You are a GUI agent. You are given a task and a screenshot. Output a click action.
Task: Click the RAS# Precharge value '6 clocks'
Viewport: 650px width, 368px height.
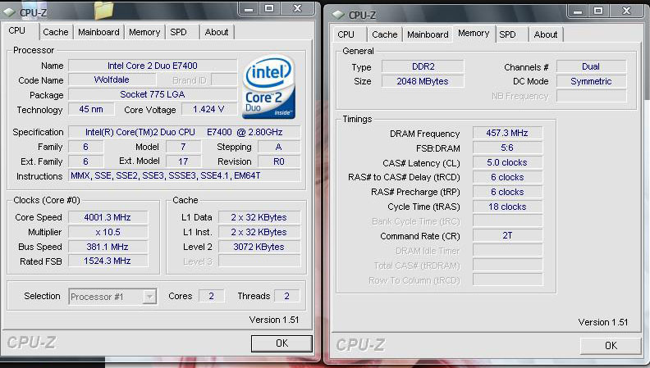507,192
